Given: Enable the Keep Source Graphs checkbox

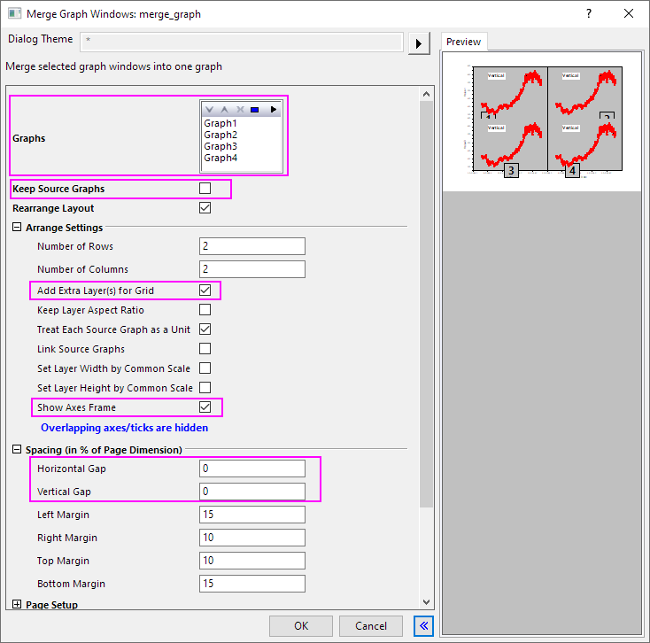Looking at the screenshot, I should (205, 189).
